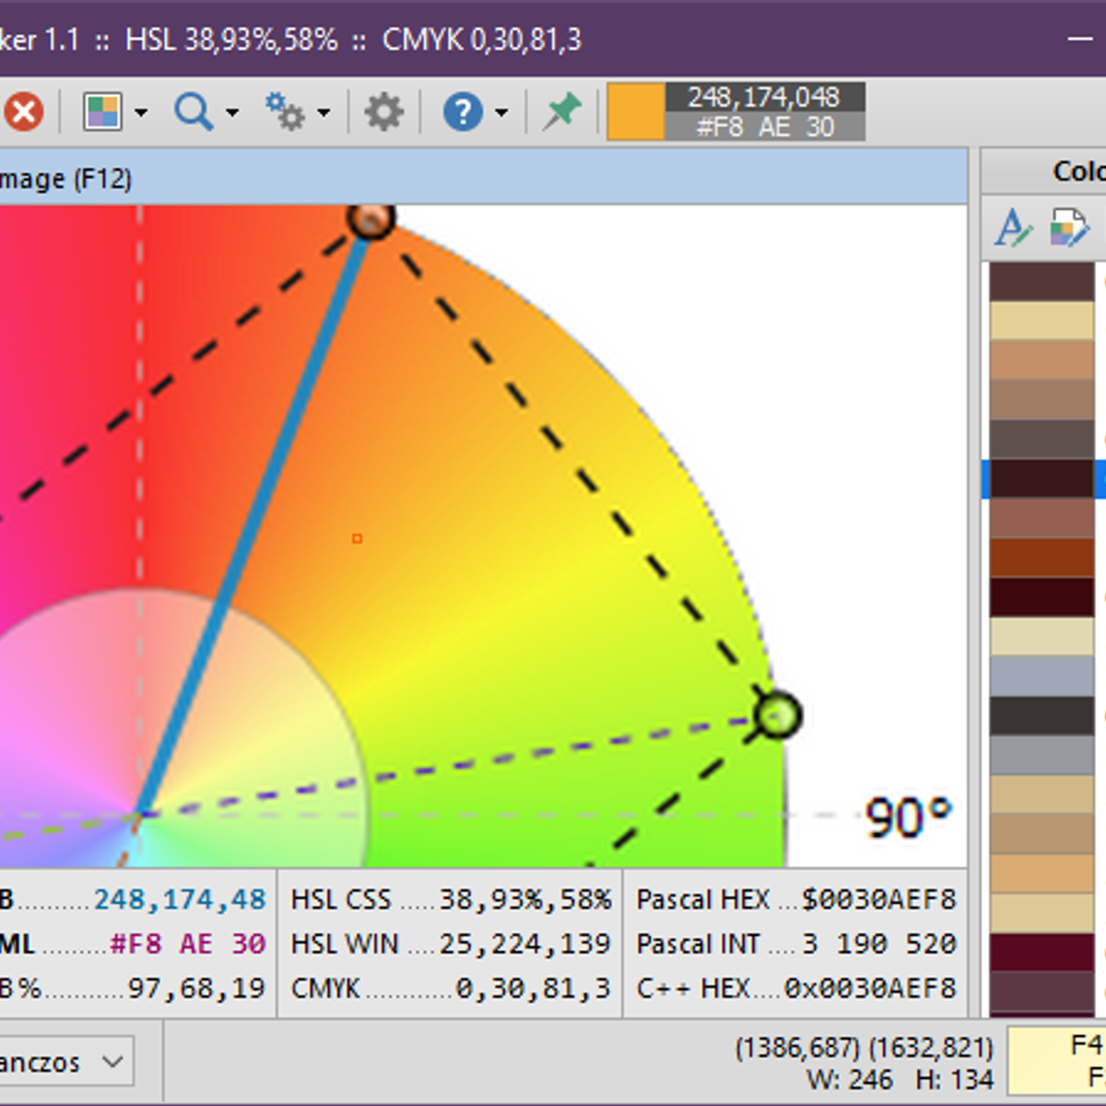
Task: Click the red X delete icon
Action: click(x=25, y=111)
